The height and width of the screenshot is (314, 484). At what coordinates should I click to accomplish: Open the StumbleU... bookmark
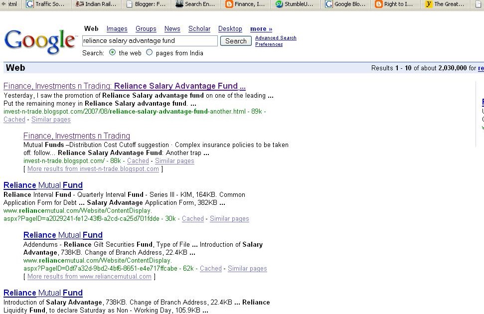coord(295,4)
